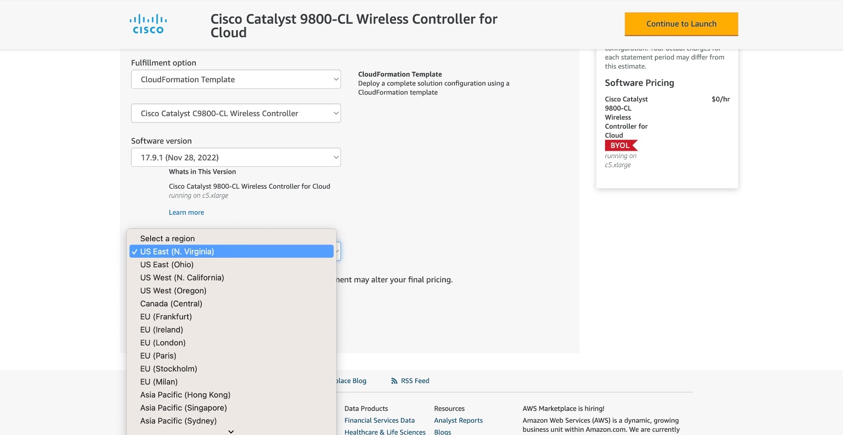
Task: Click the Cisco logo
Action: coord(148,24)
